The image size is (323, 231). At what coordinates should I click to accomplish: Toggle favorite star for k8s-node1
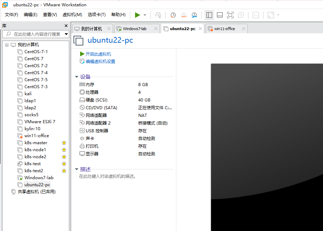click(x=64, y=149)
